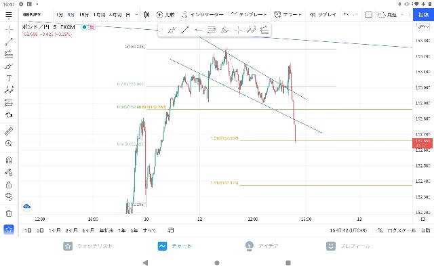The image size is (434, 271).
Task: Select Fib retracement in floating favorites toolbar
Action: [211, 30]
